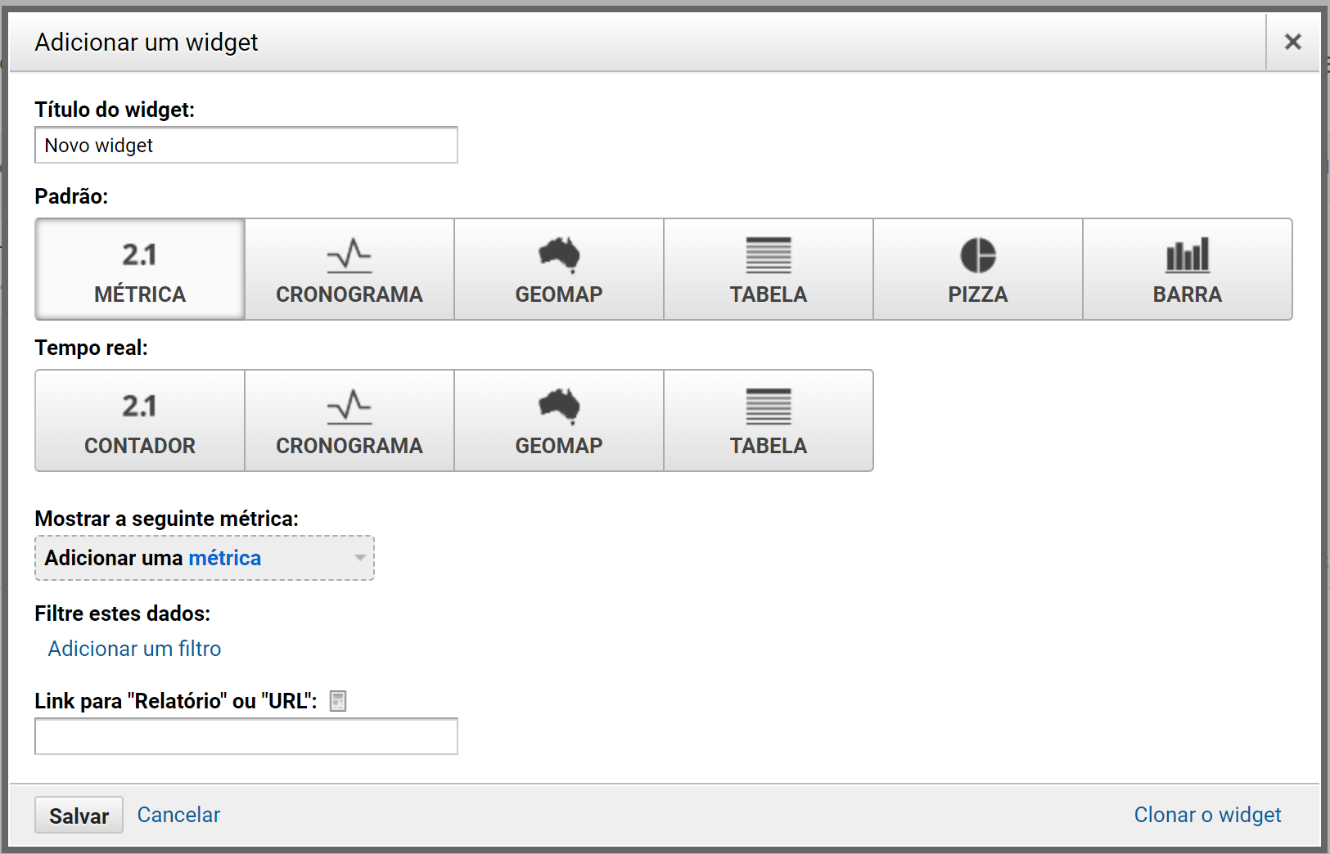This screenshot has height=854, width=1330.
Task: Click the Link para Relatório URL field
Action: click(246, 736)
